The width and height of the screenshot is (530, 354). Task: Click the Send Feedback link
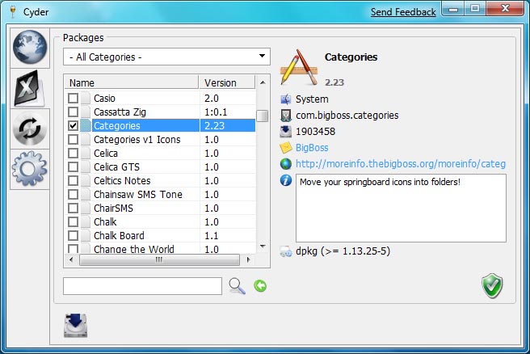click(403, 12)
